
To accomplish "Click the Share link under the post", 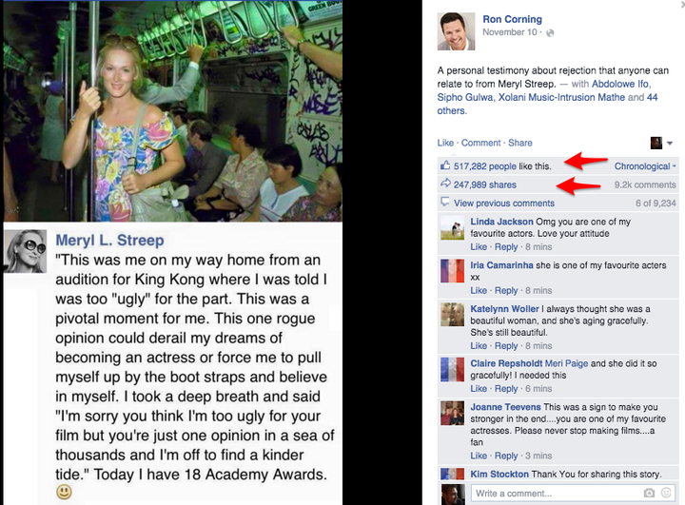I will [x=519, y=143].
